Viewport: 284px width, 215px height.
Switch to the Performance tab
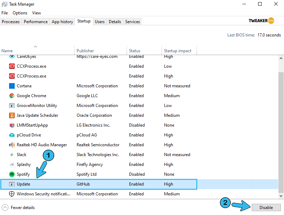(36, 22)
